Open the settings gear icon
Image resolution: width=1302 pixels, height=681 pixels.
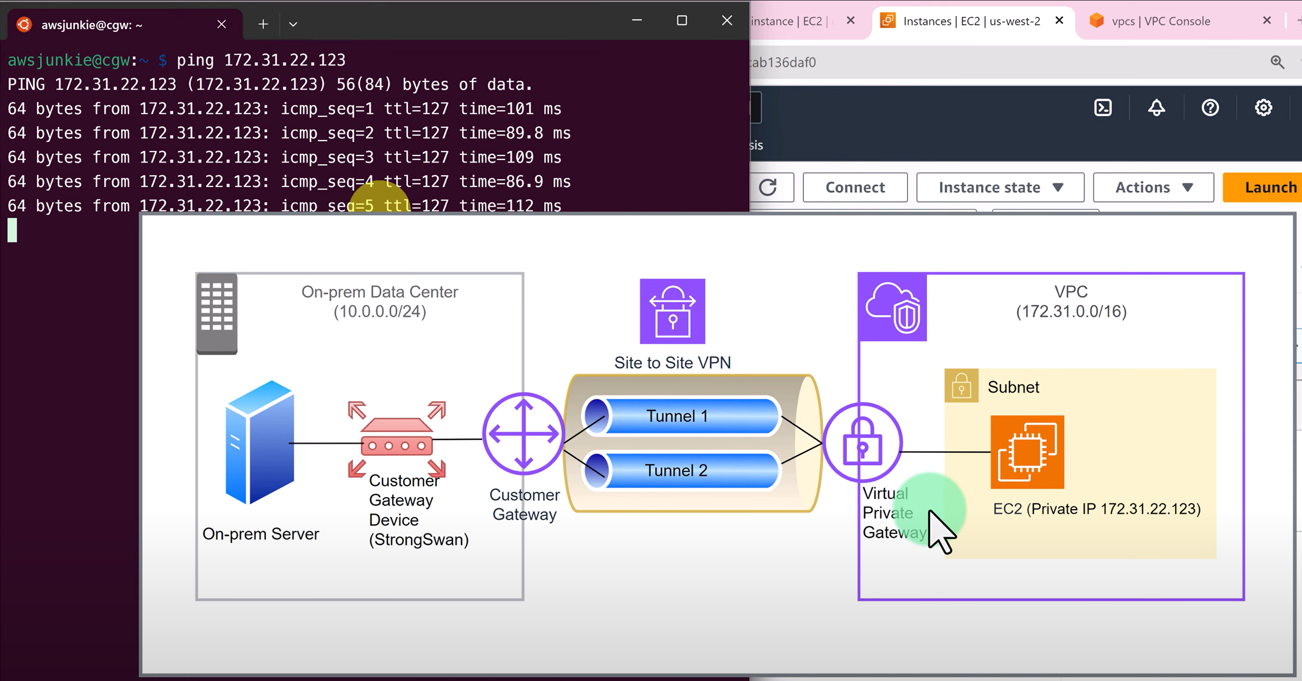coord(1263,108)
